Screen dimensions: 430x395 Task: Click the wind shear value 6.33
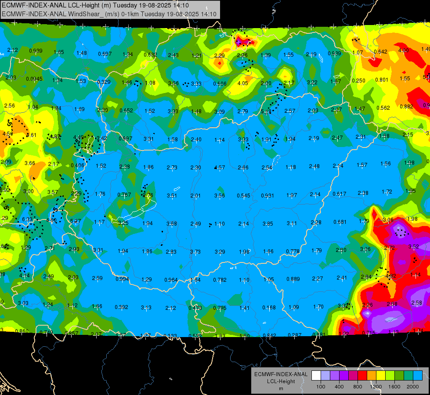(x=27, y=219)
